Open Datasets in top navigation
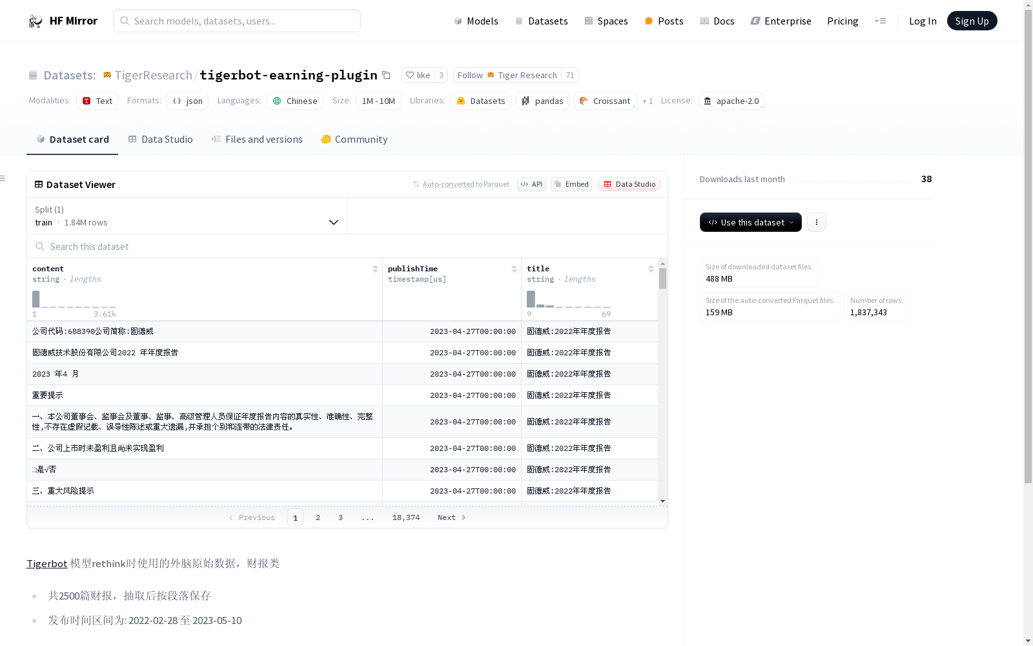Viewport: 1033px width, 646px height. [541, 21]
